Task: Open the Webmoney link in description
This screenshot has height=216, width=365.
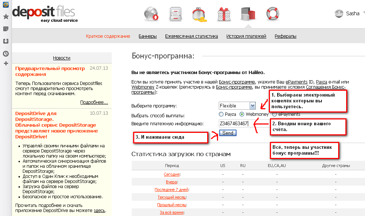Action: pyautogui.click(x=143, y=87)
